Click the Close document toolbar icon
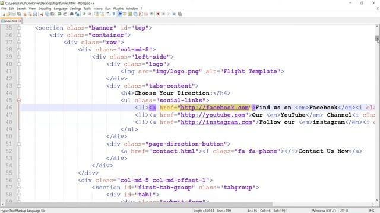Image resolution: width=380 pixels, height=213 pixels. click(x=24, y=14)
